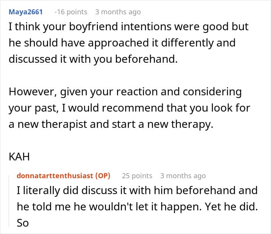This screenshot has width=271, height=234.
Task: Click the (OP) tag beside donnatarttenthusiast
Action: (x=103, y=176)
